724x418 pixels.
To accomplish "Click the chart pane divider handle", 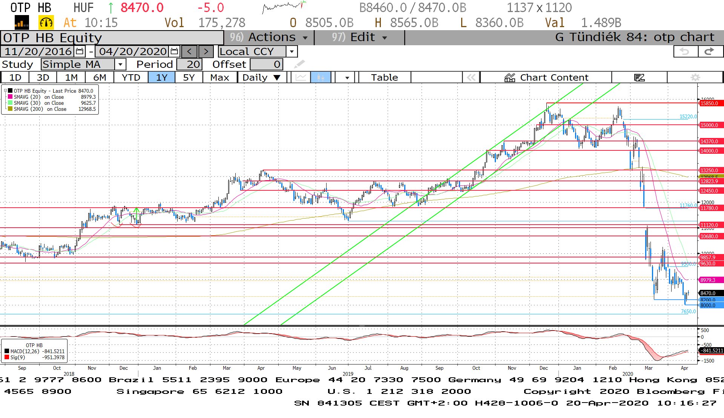I will pyautogui.click(x=362, y=326).
